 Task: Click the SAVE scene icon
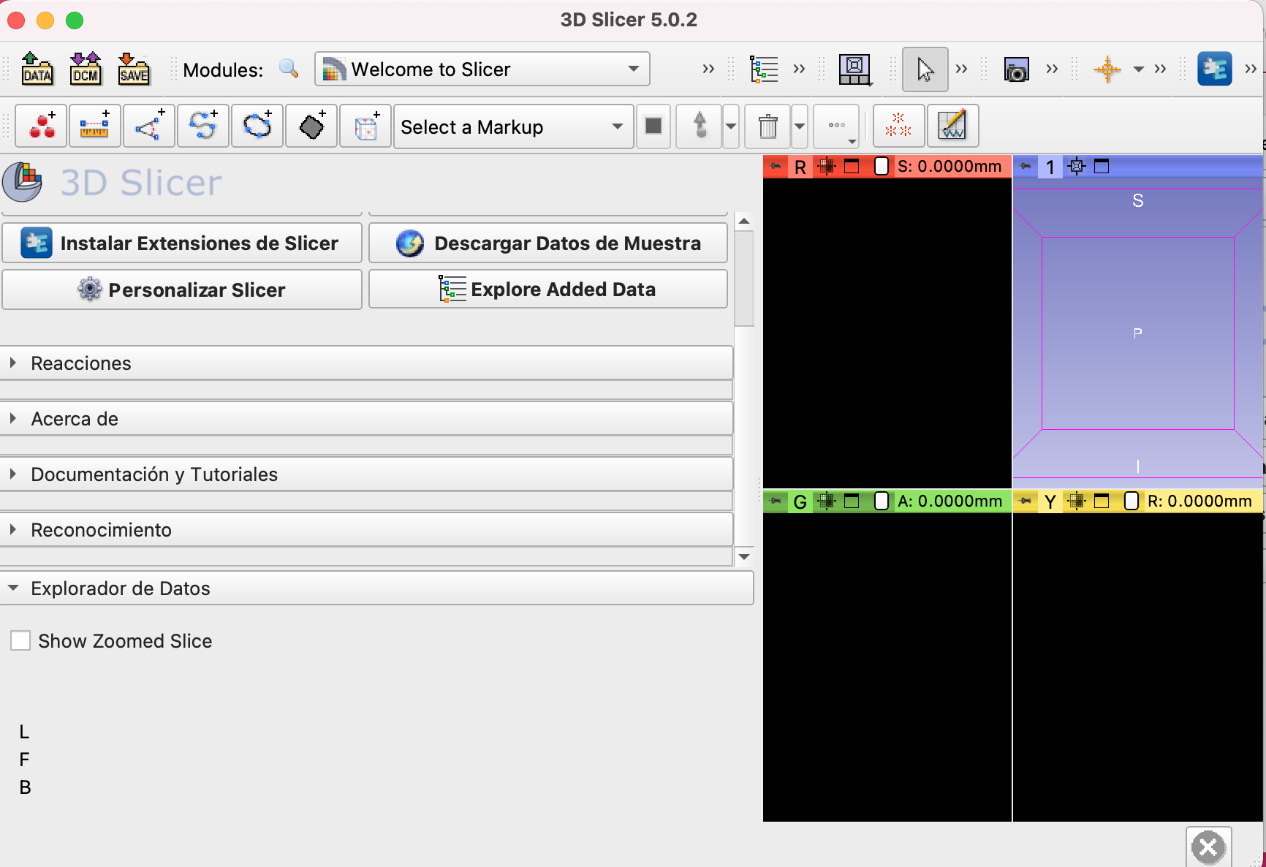134,69
